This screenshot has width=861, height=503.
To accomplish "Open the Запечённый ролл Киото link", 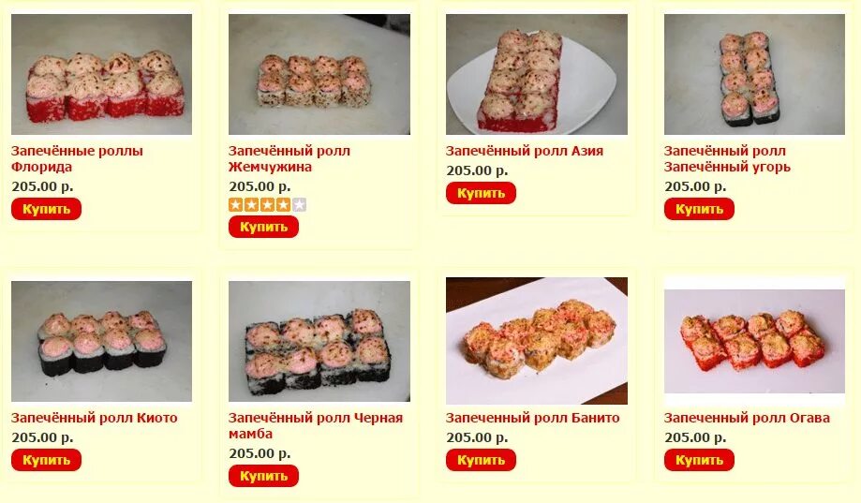I will click(x=94, y=418).
